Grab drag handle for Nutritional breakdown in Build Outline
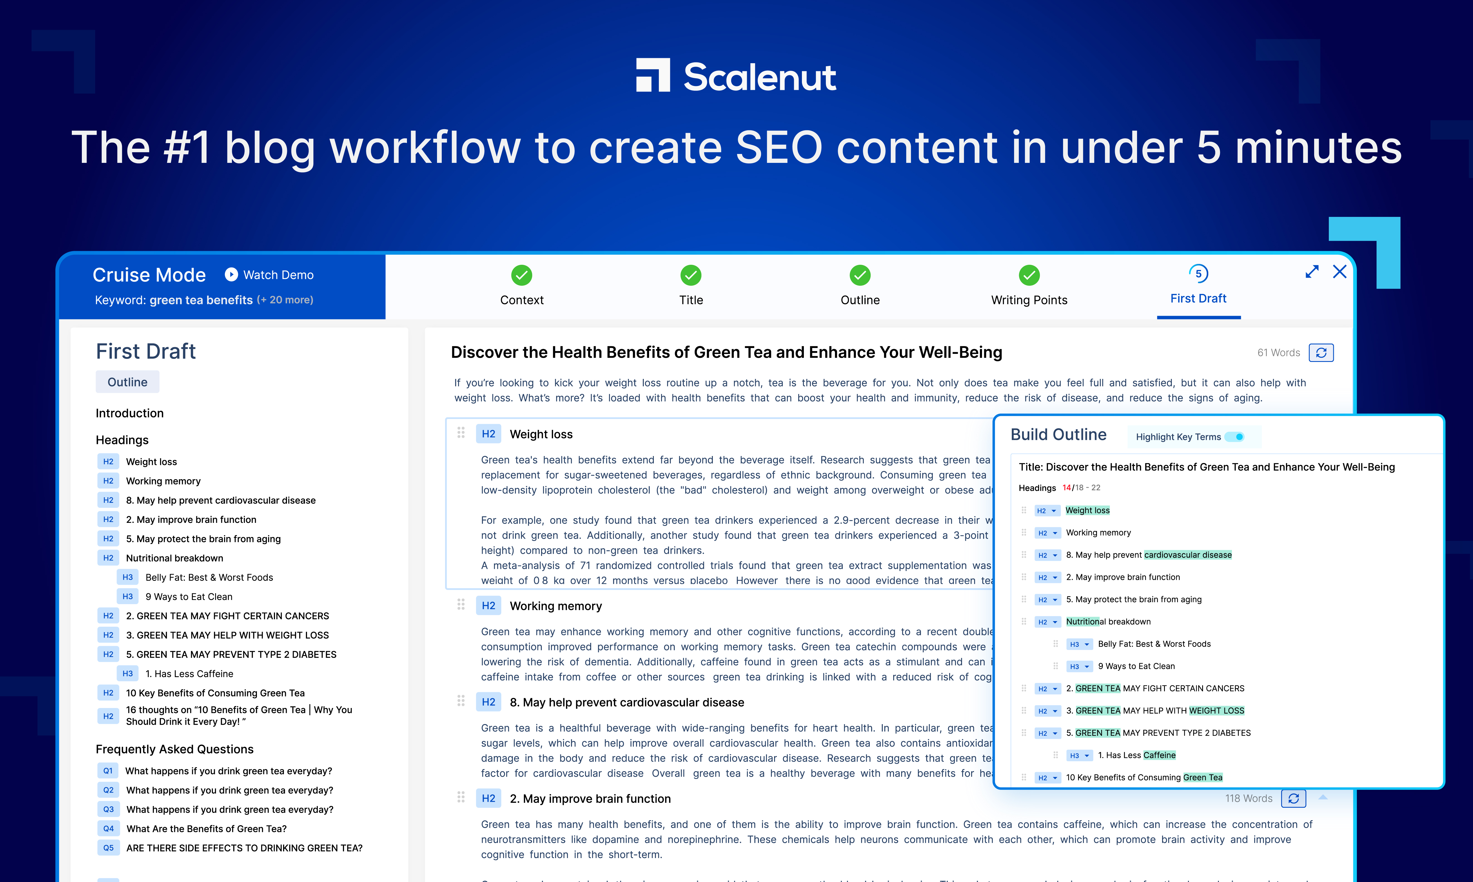Image resolution: width=1473 pixels, height=882 pixels. click(1023, 622)
